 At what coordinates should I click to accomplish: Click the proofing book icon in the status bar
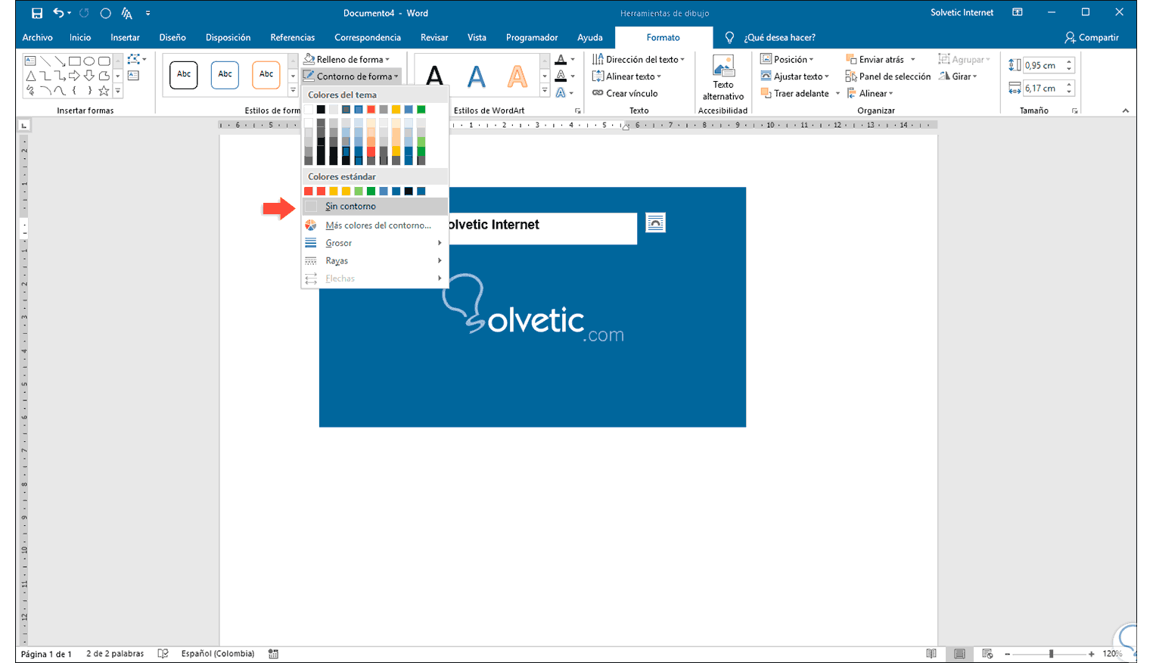[x=163, y=653]
